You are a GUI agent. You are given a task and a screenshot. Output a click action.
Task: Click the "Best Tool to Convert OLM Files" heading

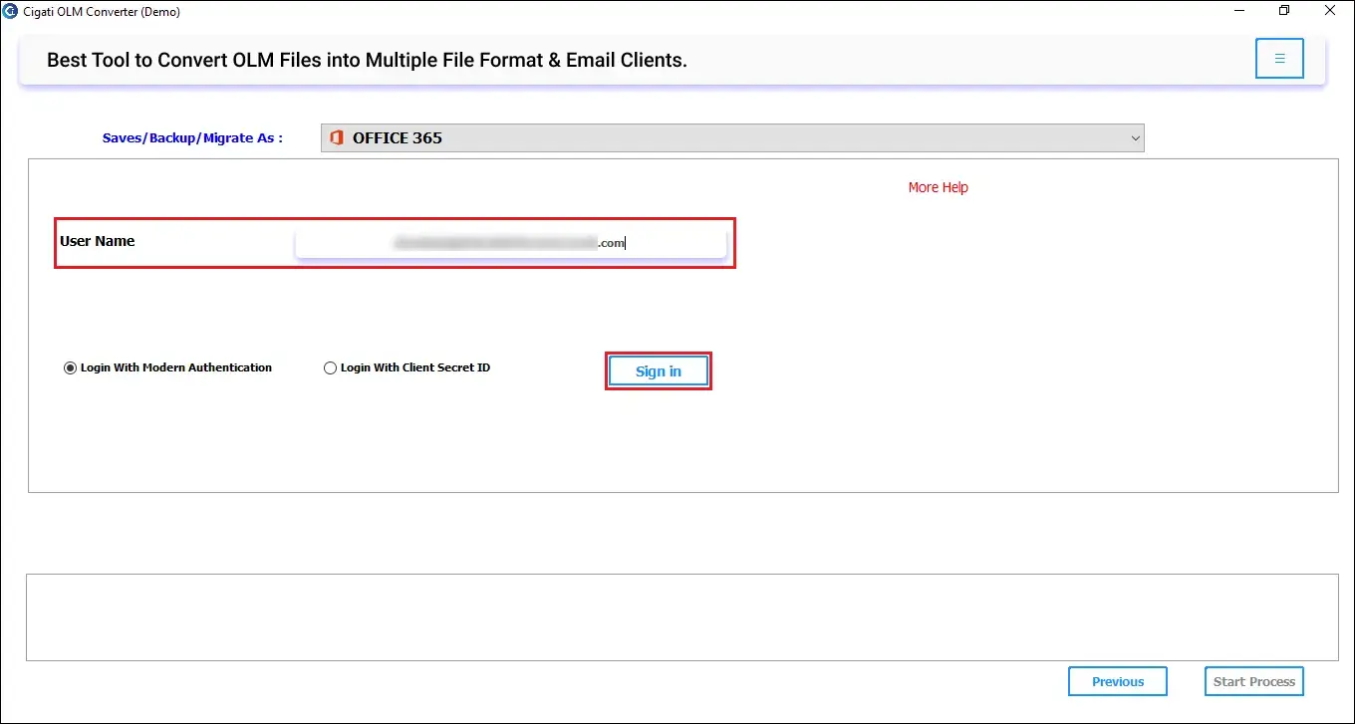(367, 60)
